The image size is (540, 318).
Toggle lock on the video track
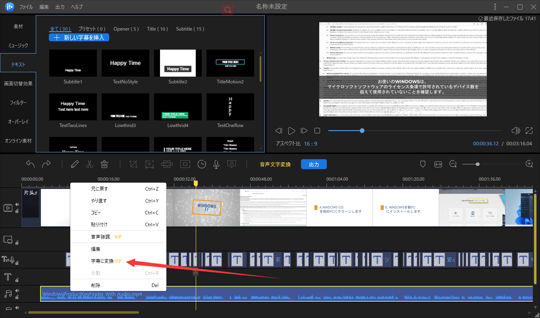click(x=17, y=211)
